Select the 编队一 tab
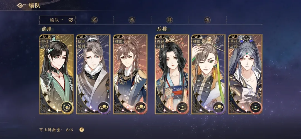Image resolution: width=301 pixels, height=139 pixels. pos(57,20)
